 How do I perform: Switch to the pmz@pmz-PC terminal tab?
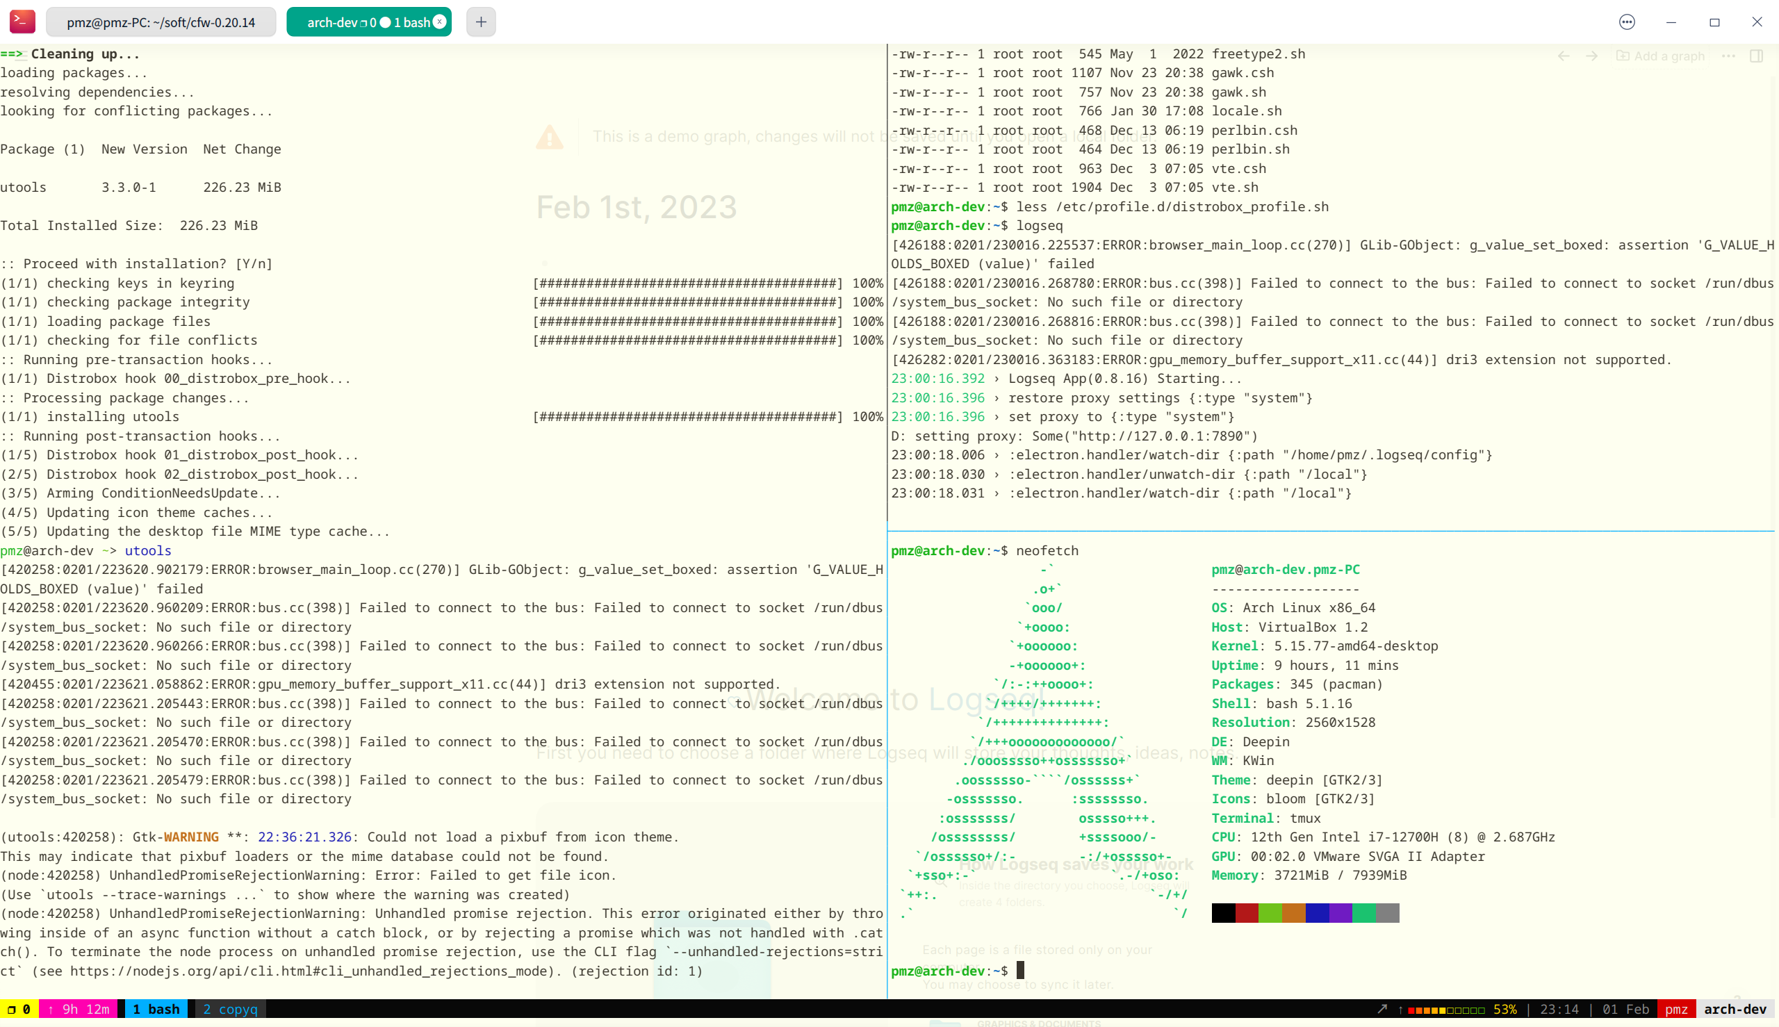(161, 22)
